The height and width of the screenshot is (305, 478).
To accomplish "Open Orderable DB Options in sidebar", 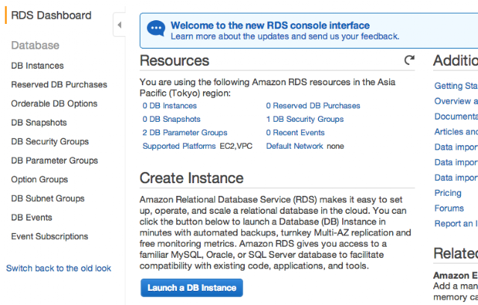I will point(55,104).
